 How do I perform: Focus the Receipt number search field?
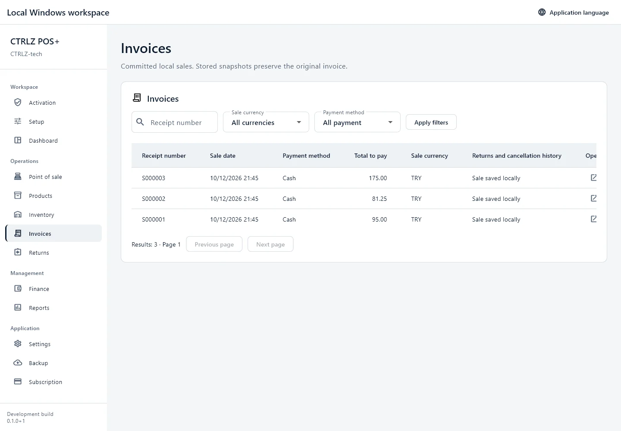pos(175,122)
